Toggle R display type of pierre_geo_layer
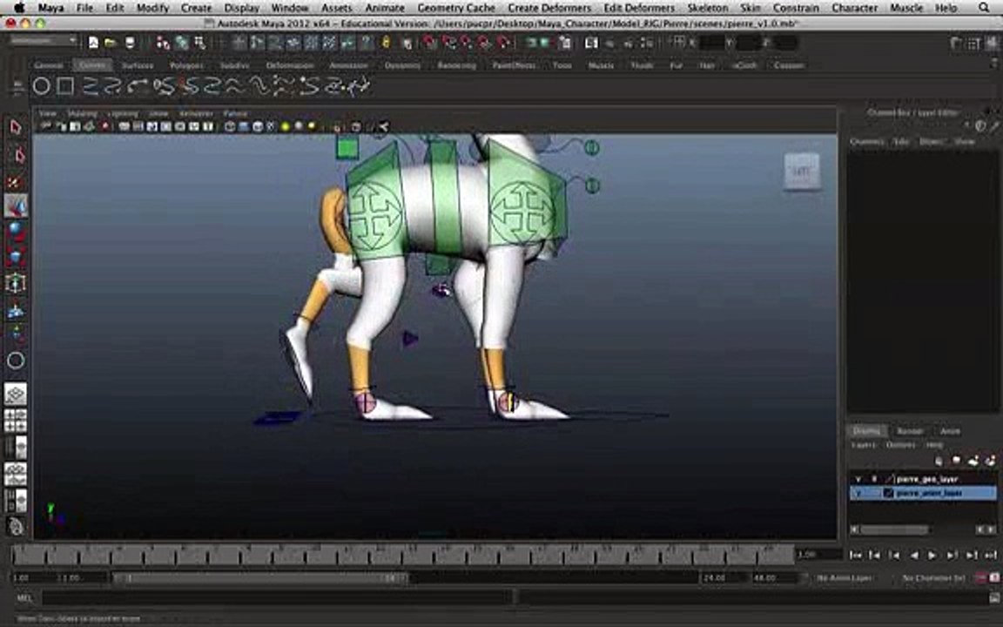1003x627 pixels. point(874,479)
